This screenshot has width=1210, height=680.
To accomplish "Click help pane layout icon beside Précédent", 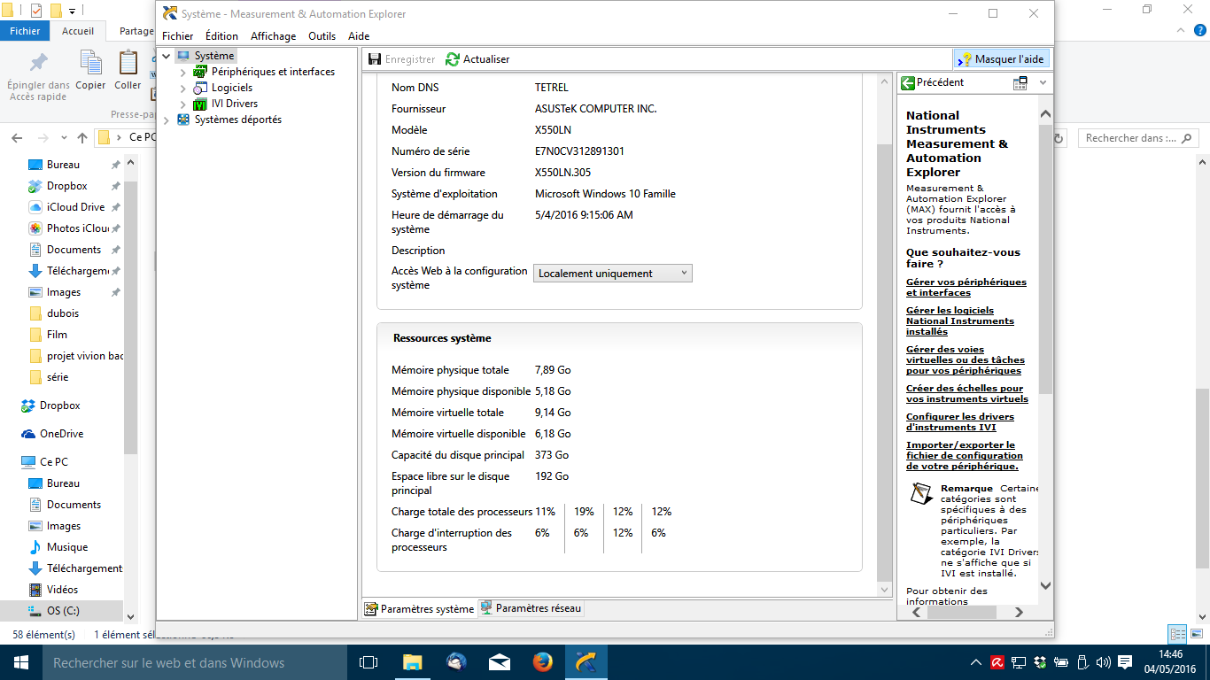I will [1020, 82].
